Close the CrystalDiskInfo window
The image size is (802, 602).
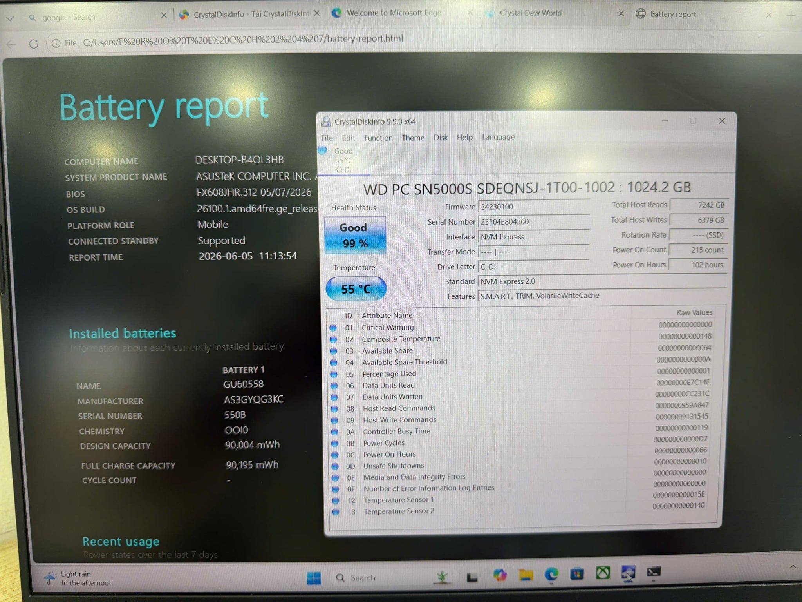(x=722, y=121)
